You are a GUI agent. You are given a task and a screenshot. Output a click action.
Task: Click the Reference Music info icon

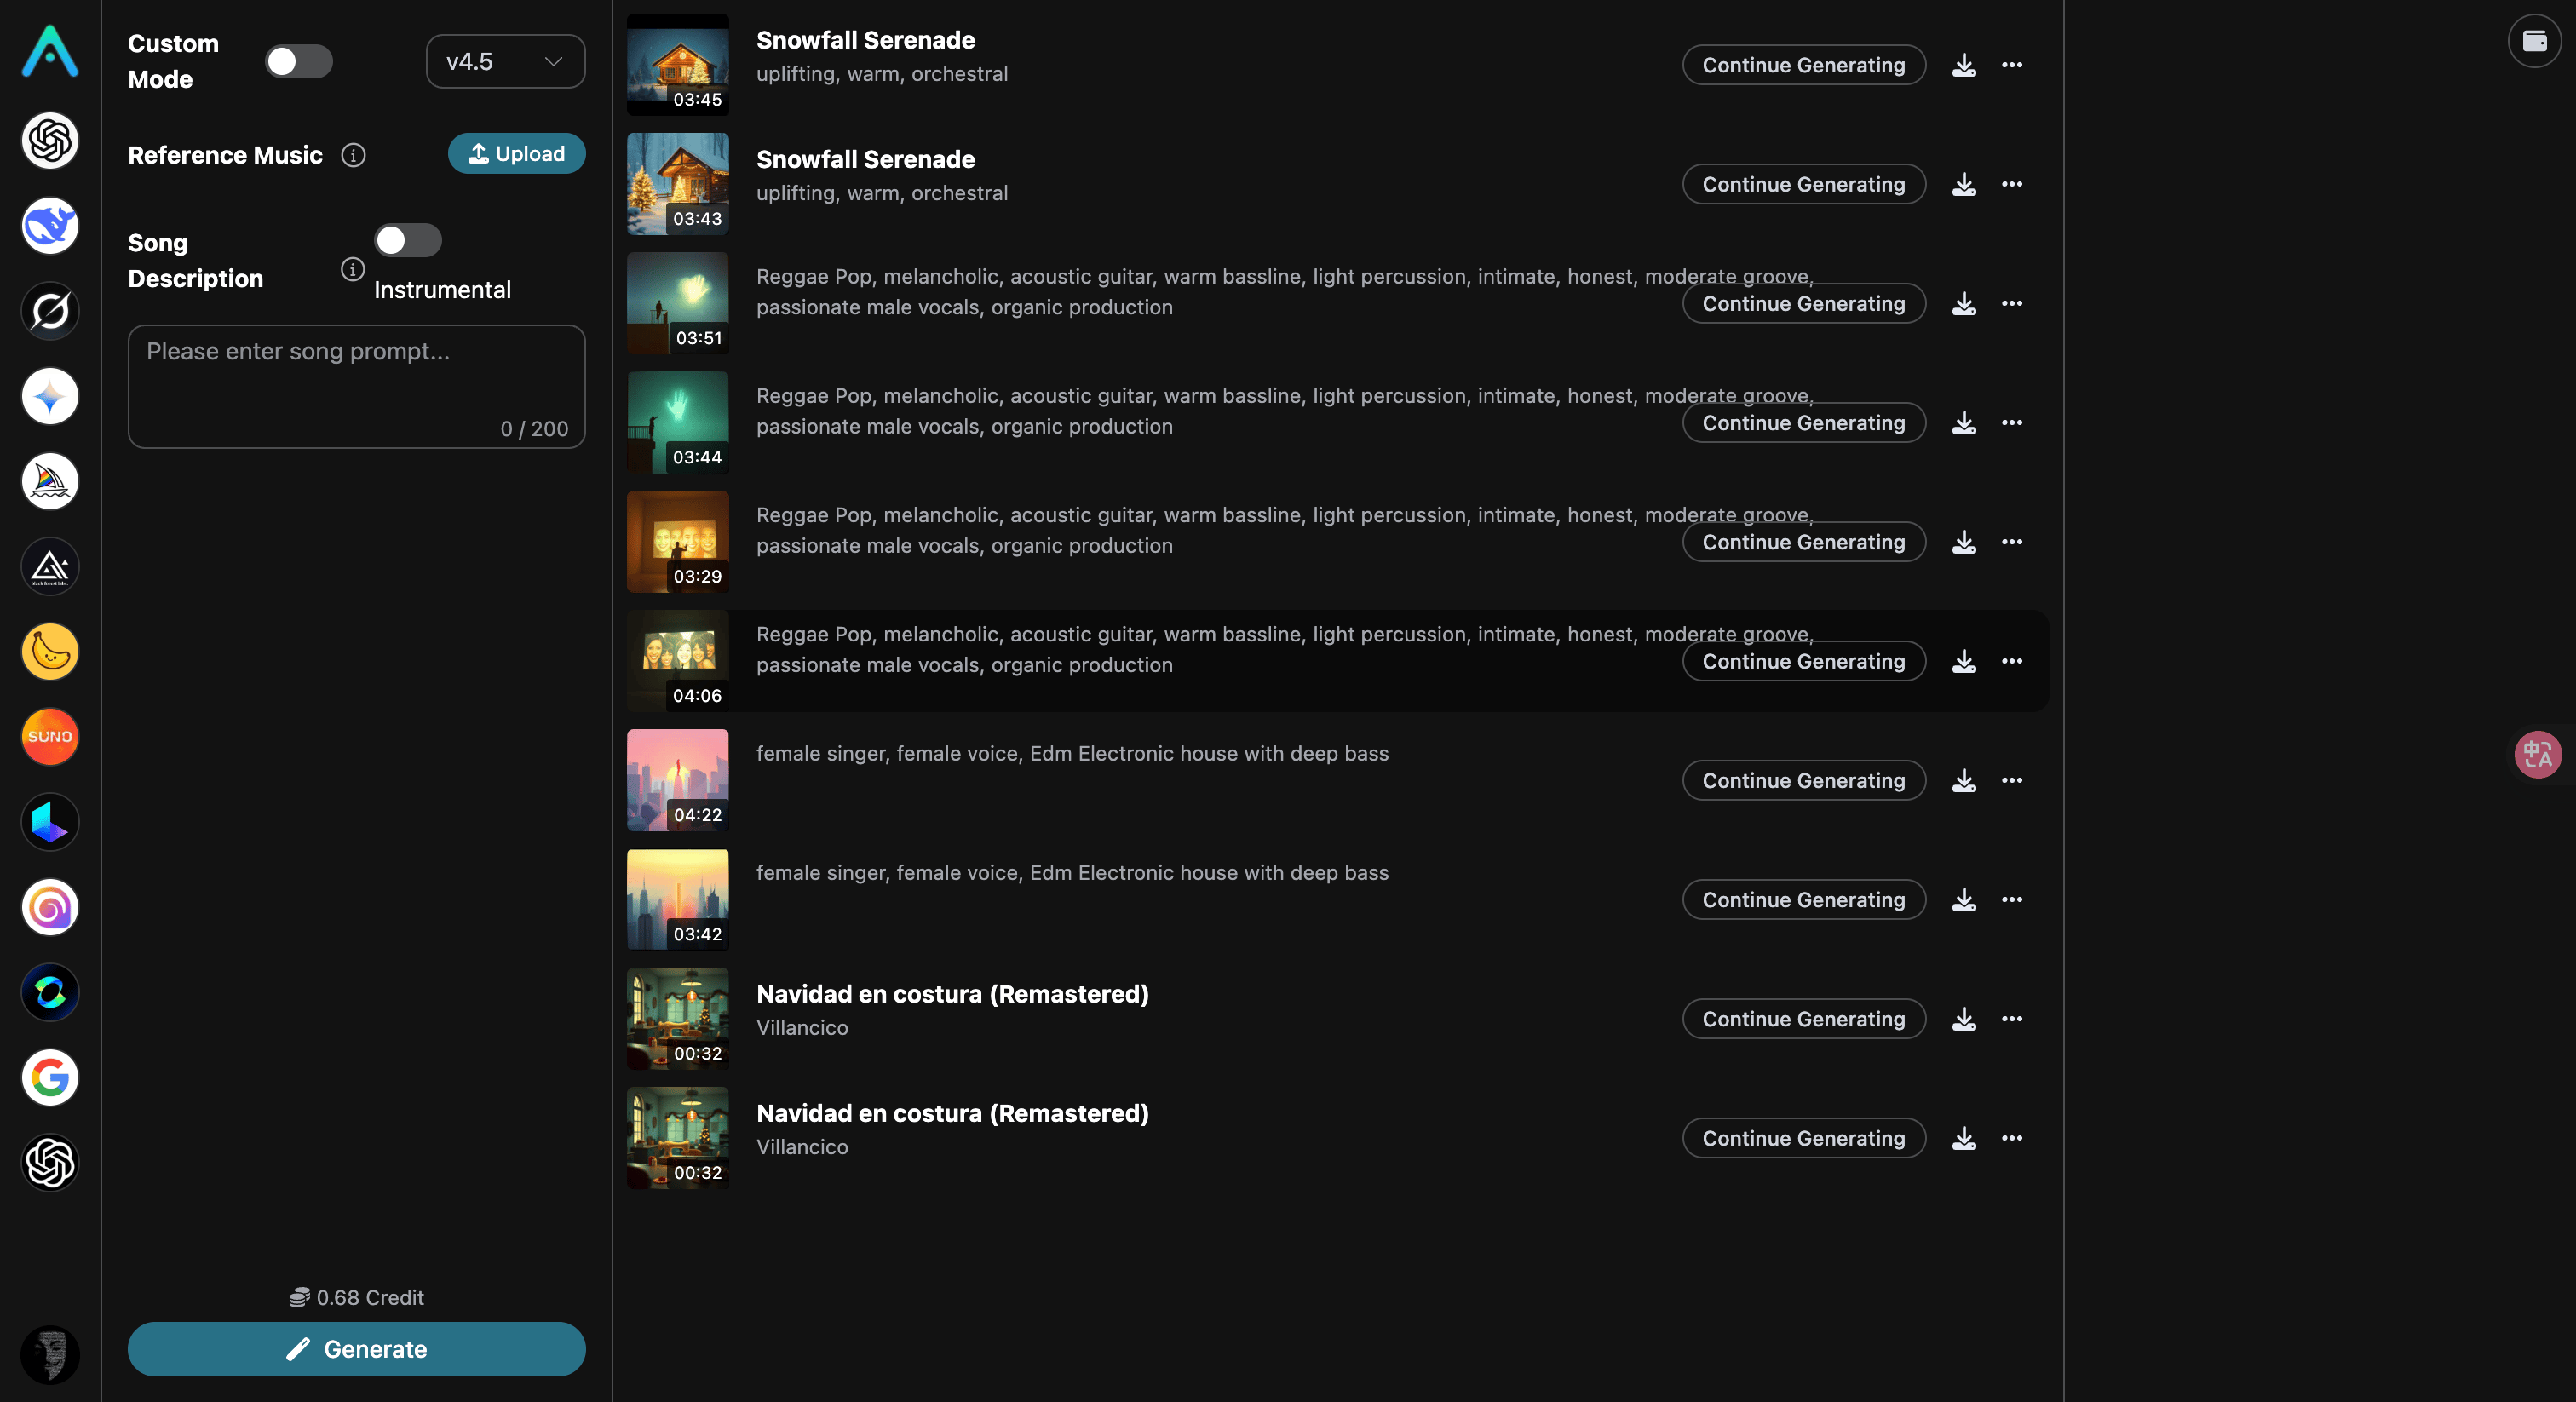tap(353, 155)
